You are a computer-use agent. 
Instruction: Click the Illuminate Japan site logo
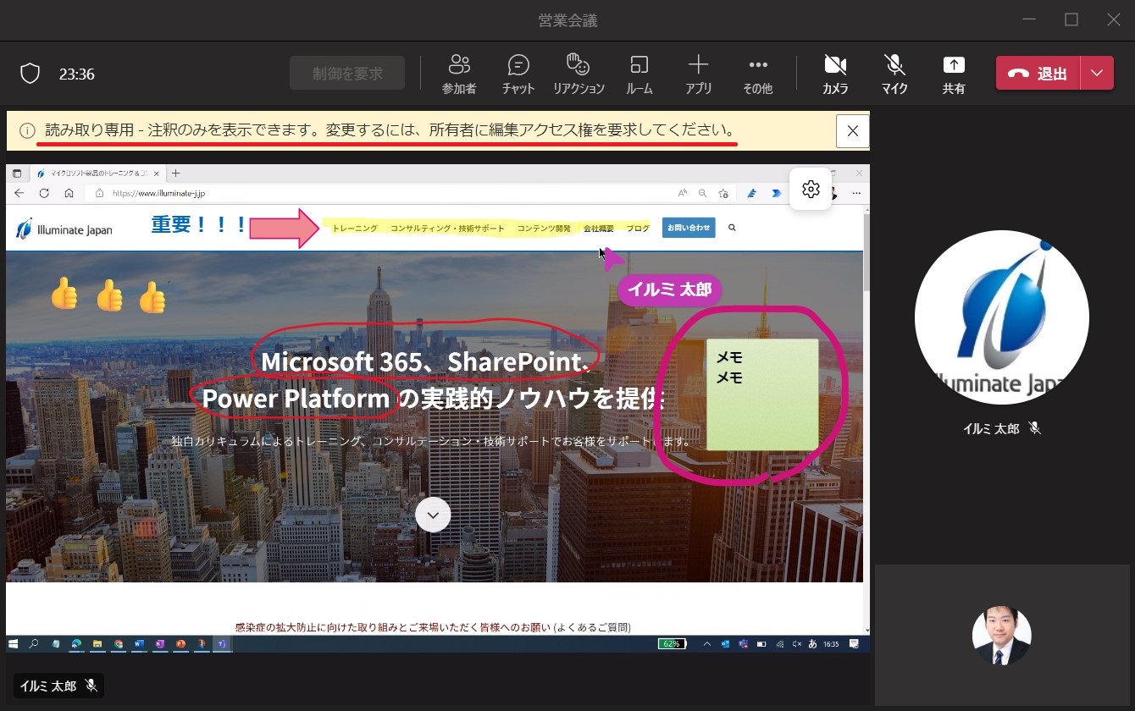point(64,229)
